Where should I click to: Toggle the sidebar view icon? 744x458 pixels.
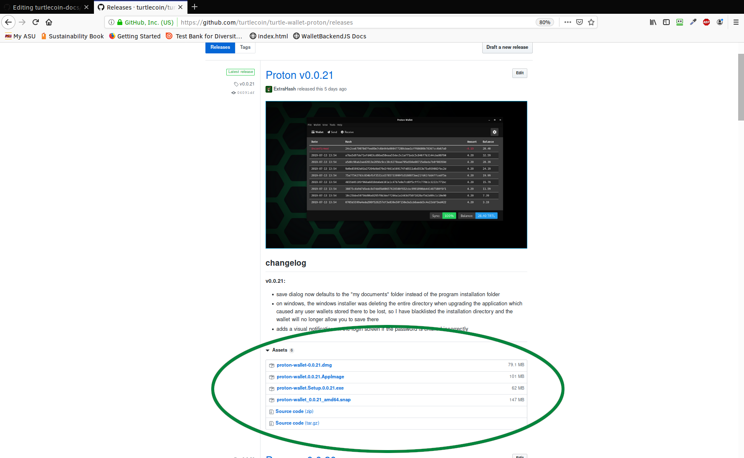[666, 22]
